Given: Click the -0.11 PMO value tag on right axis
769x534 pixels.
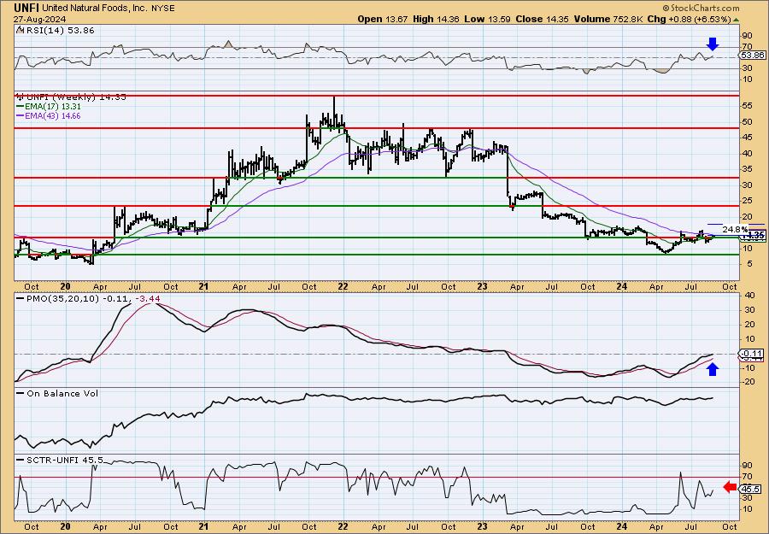Looking at the screenshot, I should tap(751, 354).
